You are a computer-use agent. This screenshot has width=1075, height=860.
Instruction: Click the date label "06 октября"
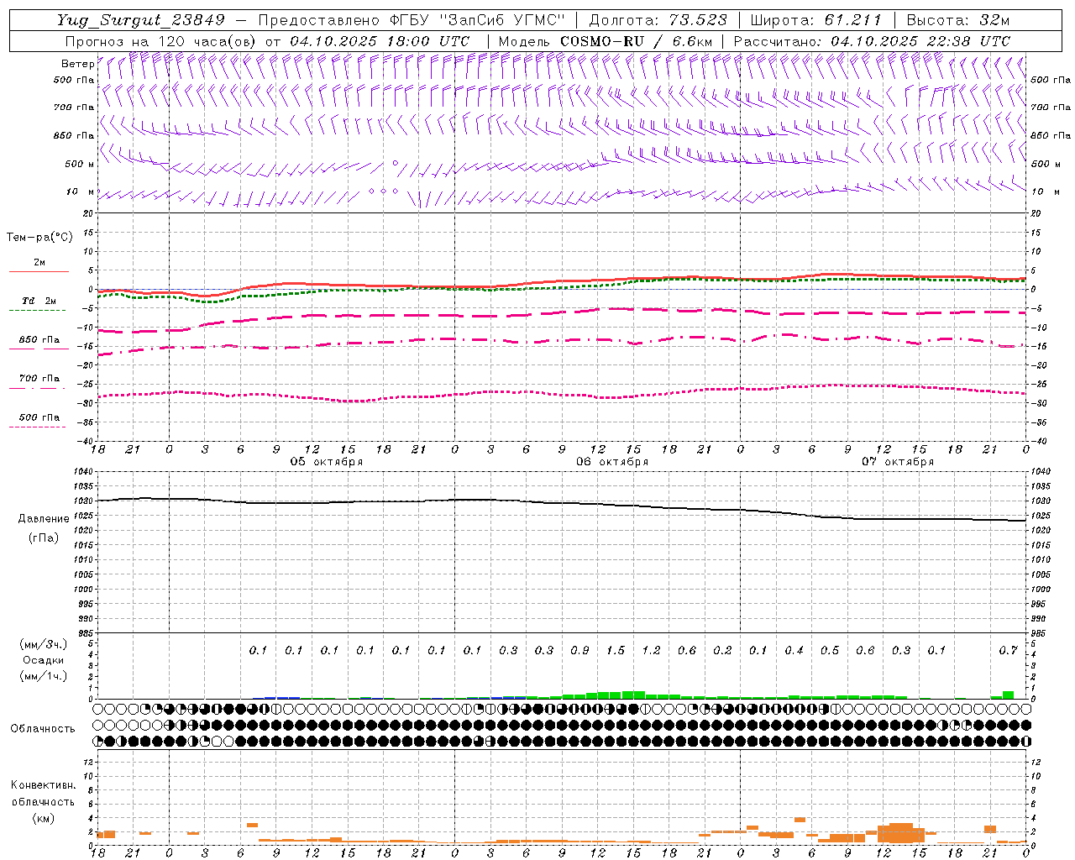(x=612, y=462)
